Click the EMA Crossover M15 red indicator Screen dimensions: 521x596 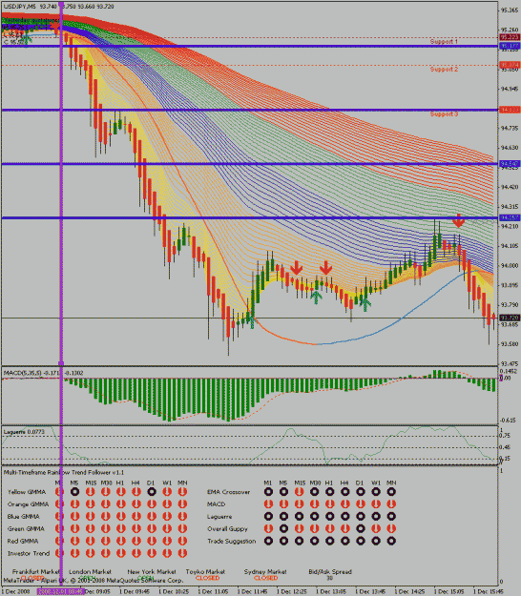(300, 491)
